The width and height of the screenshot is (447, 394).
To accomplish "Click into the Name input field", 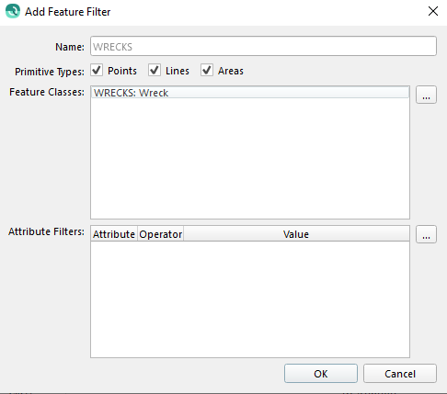I will (x=263, y=46).
